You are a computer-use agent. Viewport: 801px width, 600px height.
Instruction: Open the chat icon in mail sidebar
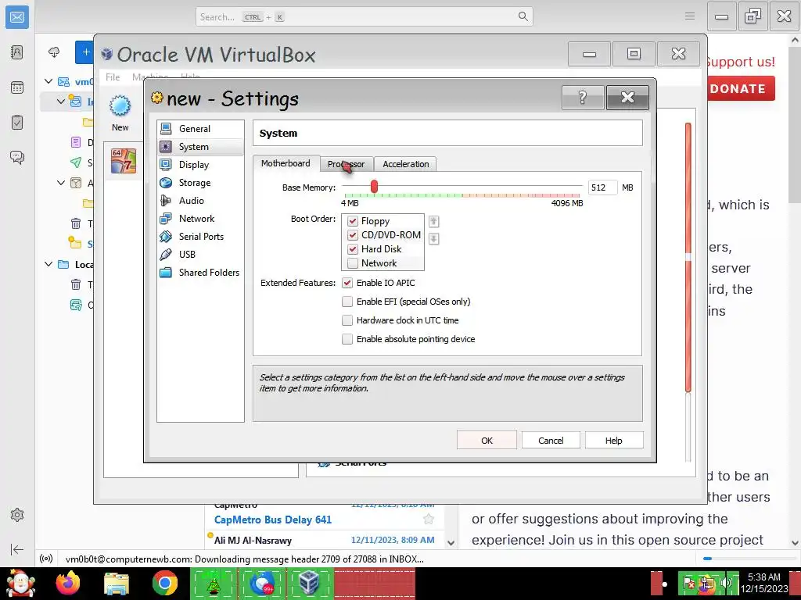coord(17,158)
